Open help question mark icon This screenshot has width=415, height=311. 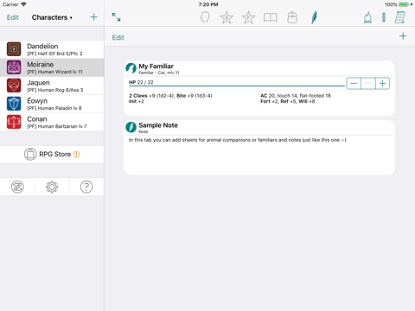click(x=86, y=187)
